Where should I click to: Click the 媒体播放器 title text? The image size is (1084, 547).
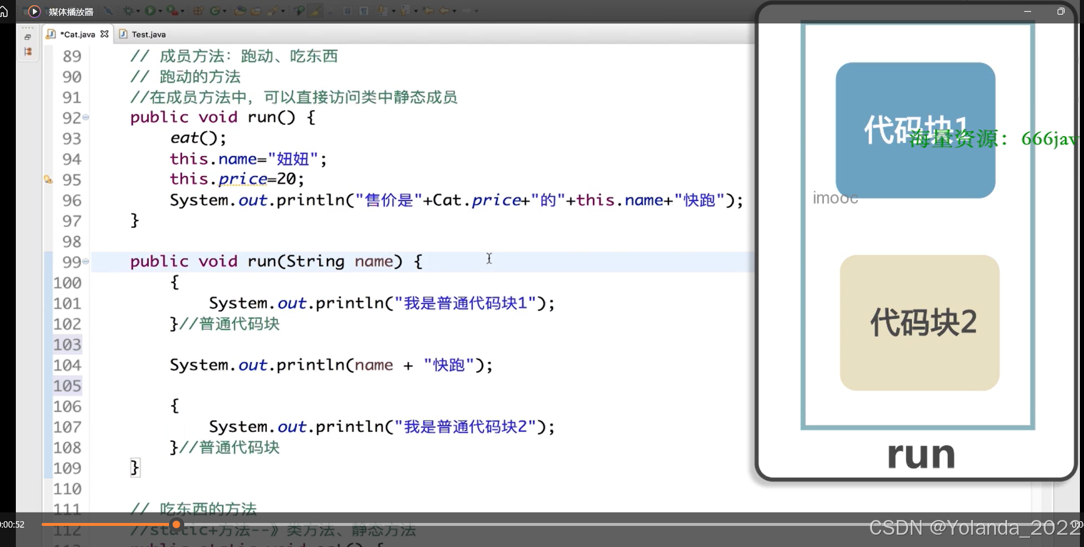pyautogui.click(x=71, y=12)
